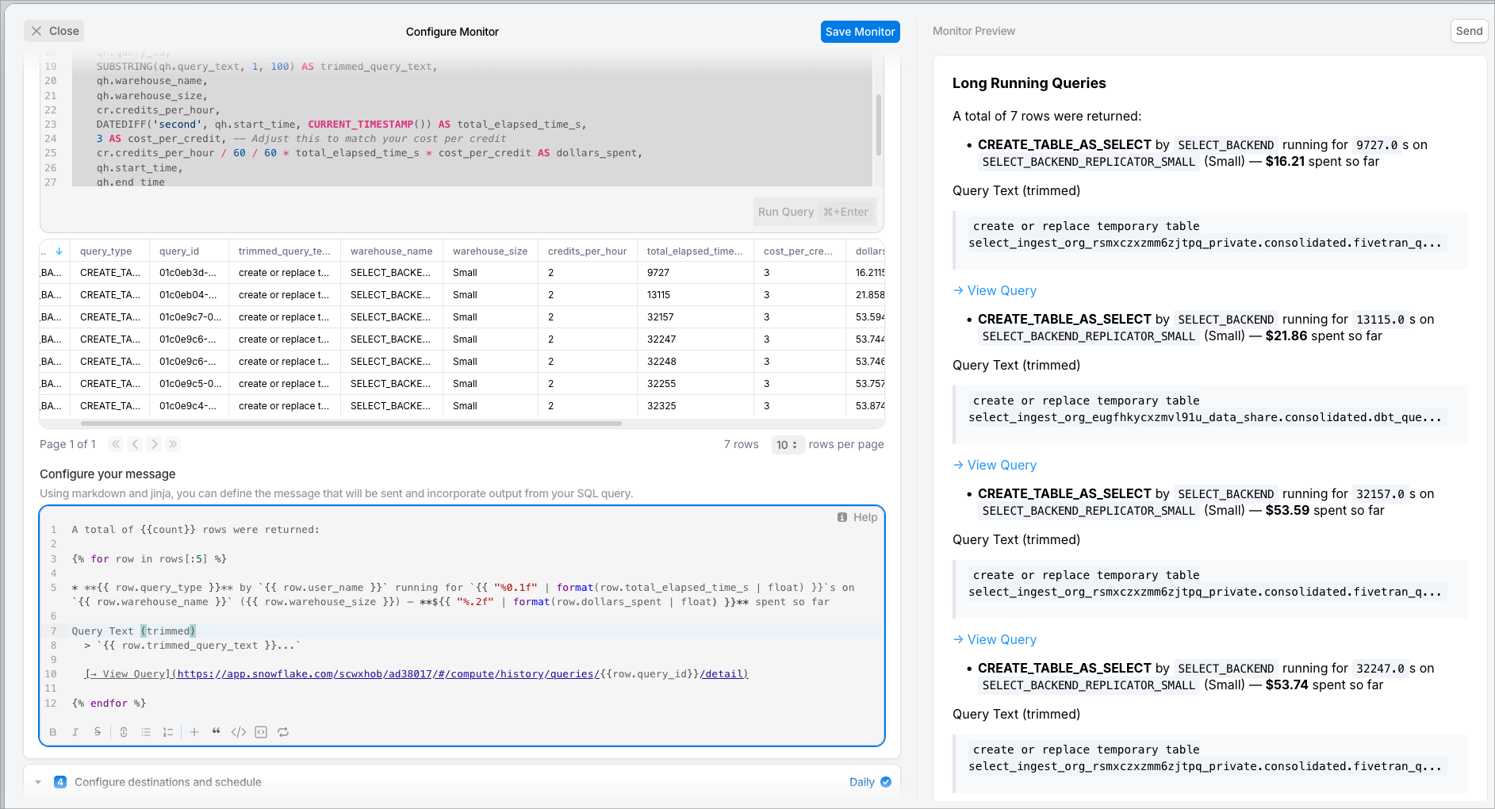Click the $53.74 spent amount in preview
Image resolution: width=1495 pixels, height=809 pixels.
pos(1286,685)
